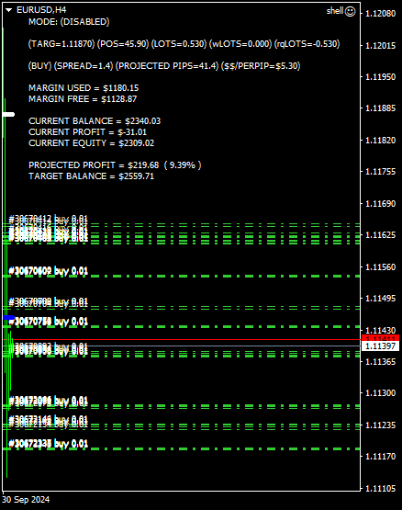Click the EURUSD,H4 chart title
The image size is (402, 510).
[41, 10]
